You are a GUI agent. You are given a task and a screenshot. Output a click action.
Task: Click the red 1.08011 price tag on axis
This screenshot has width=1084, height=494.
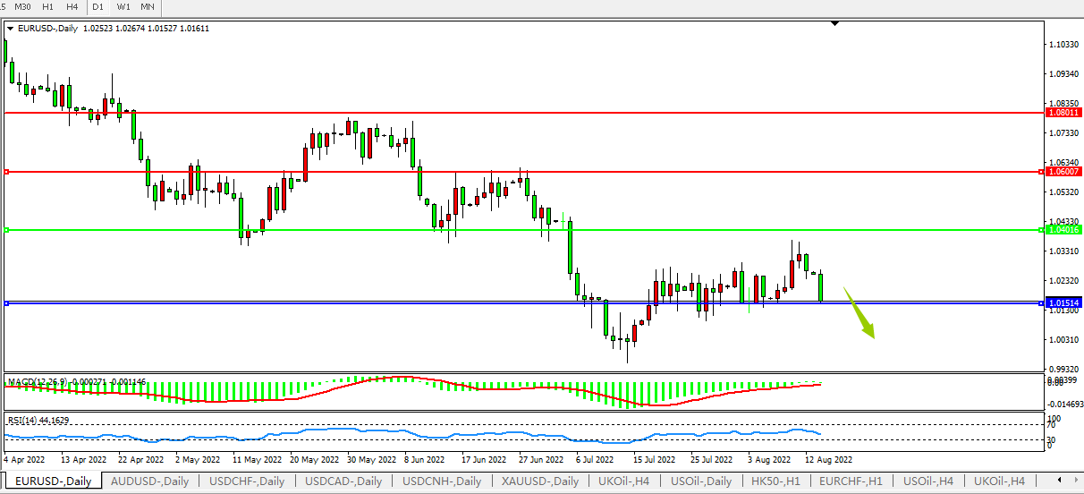point(1063,114)
